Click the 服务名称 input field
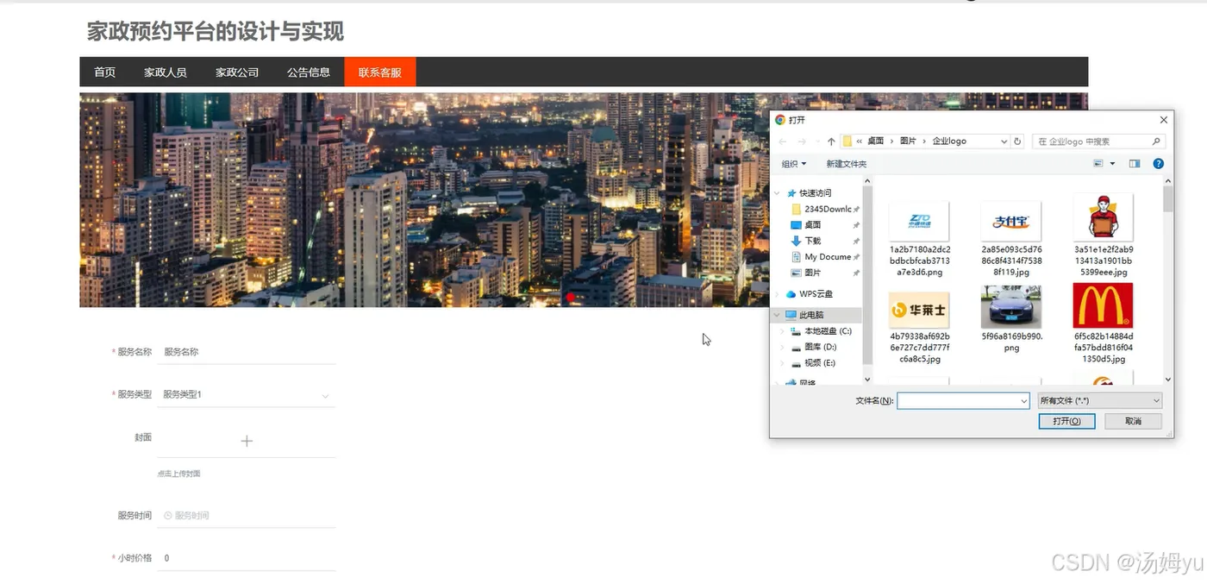The width and height of the screenshot is (1207, 584). pyautogui.click(x=246, y=352)
